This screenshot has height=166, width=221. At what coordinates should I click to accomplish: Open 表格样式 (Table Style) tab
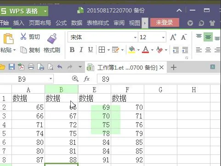coord(98,23)
